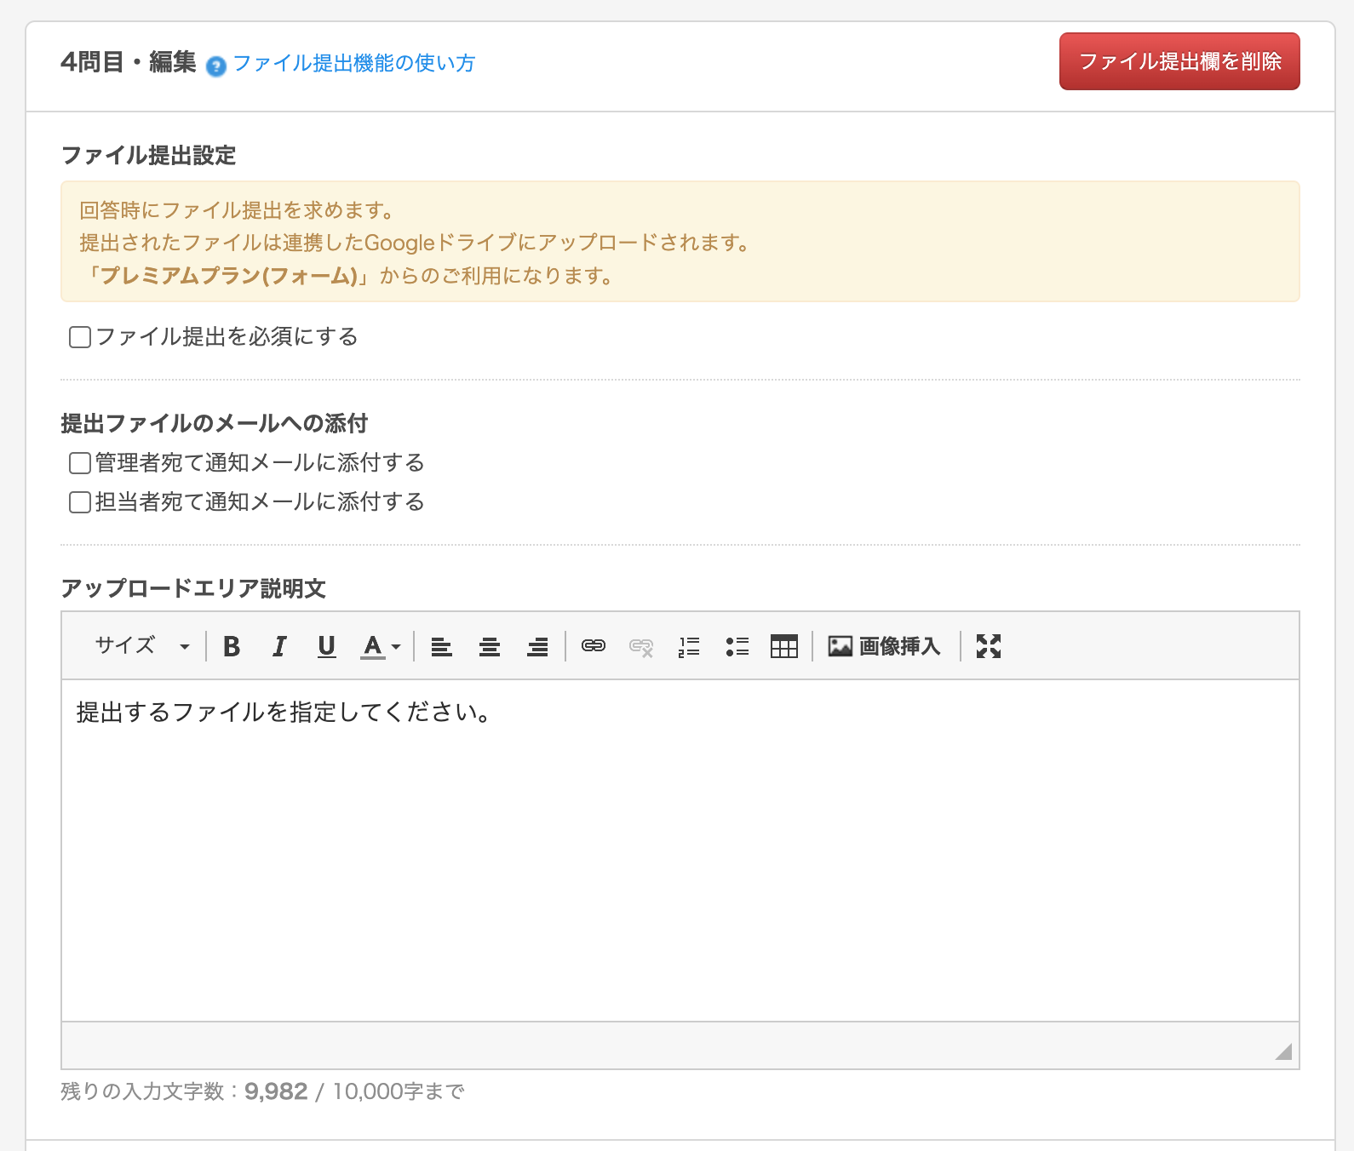Open the サイズ font size dropdown
The width and height of the screenshot is (1354, 1151).
coord(141,646)
